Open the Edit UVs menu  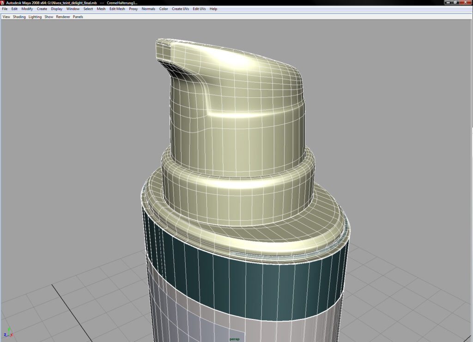(x=199, y=9)
